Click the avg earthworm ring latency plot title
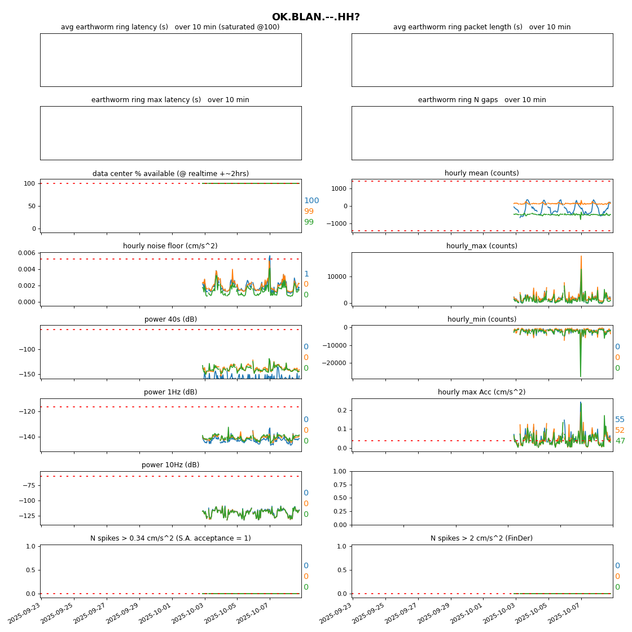The width and height of the screenshot is (632, 632). point(170,27)
